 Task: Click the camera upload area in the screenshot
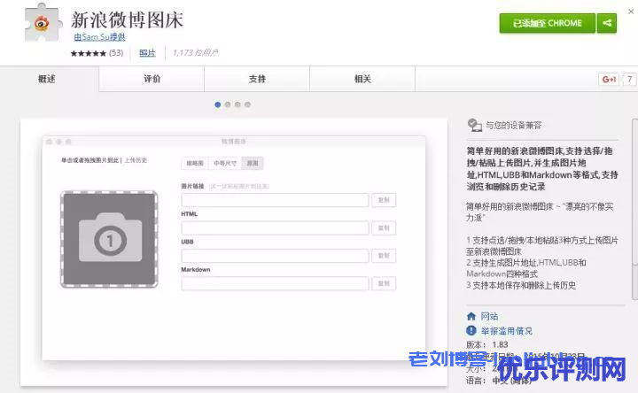point(109,238)
